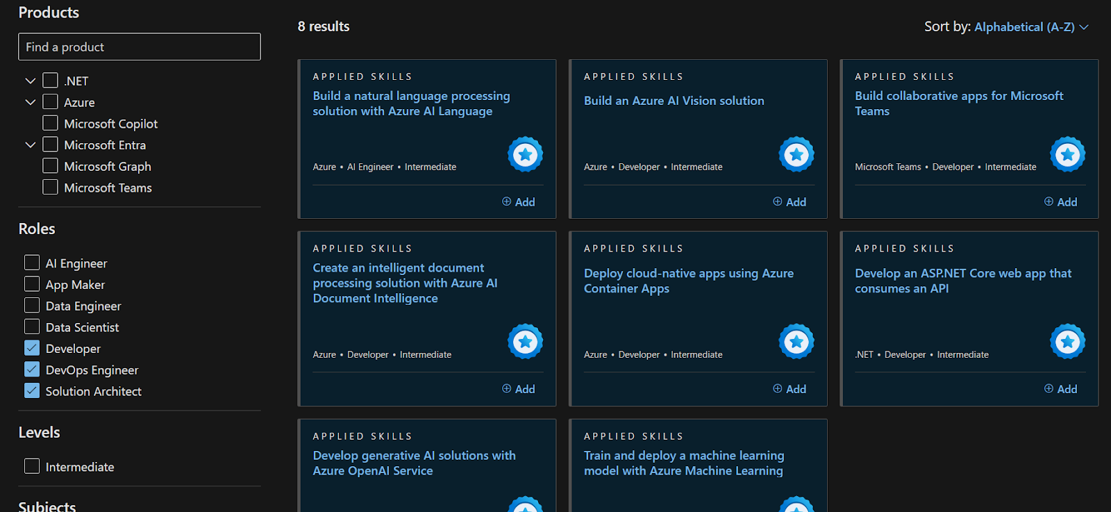Click the Levels filter section heading
This screenshot has height=512, width=1111.
point(40,432)
